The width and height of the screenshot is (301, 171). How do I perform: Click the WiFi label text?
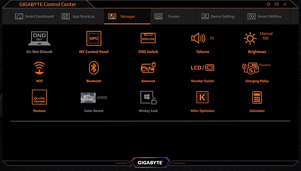(x=39, y=81)
